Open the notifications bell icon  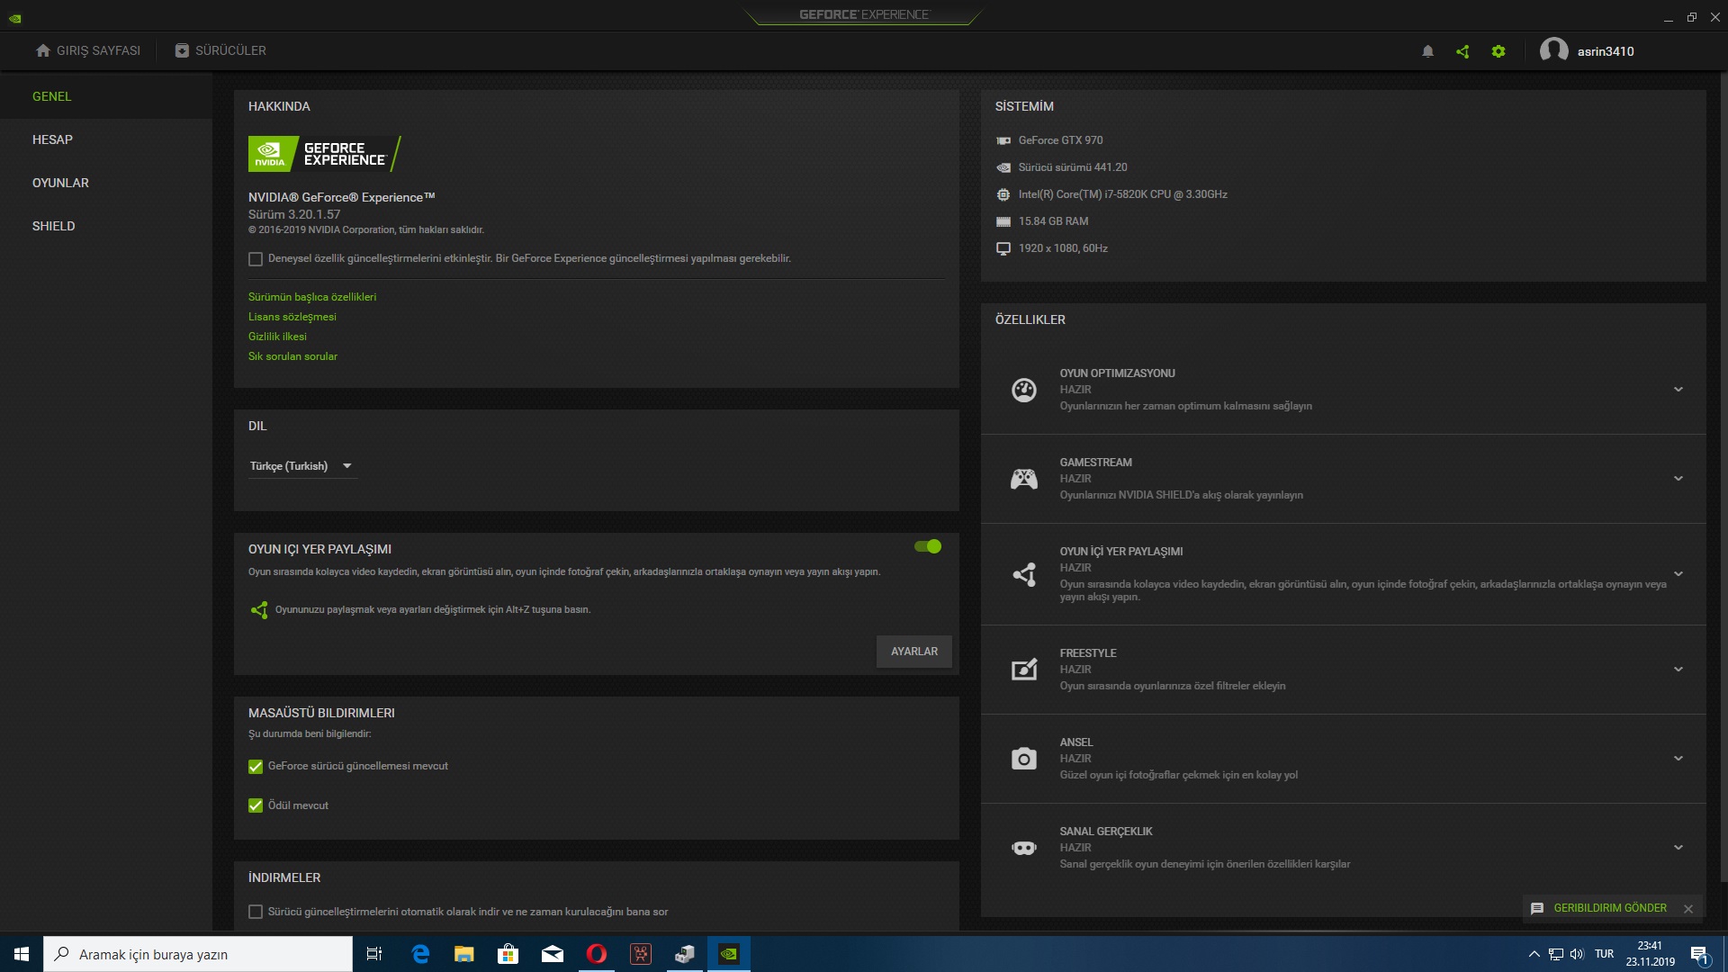pos(1427,51)
